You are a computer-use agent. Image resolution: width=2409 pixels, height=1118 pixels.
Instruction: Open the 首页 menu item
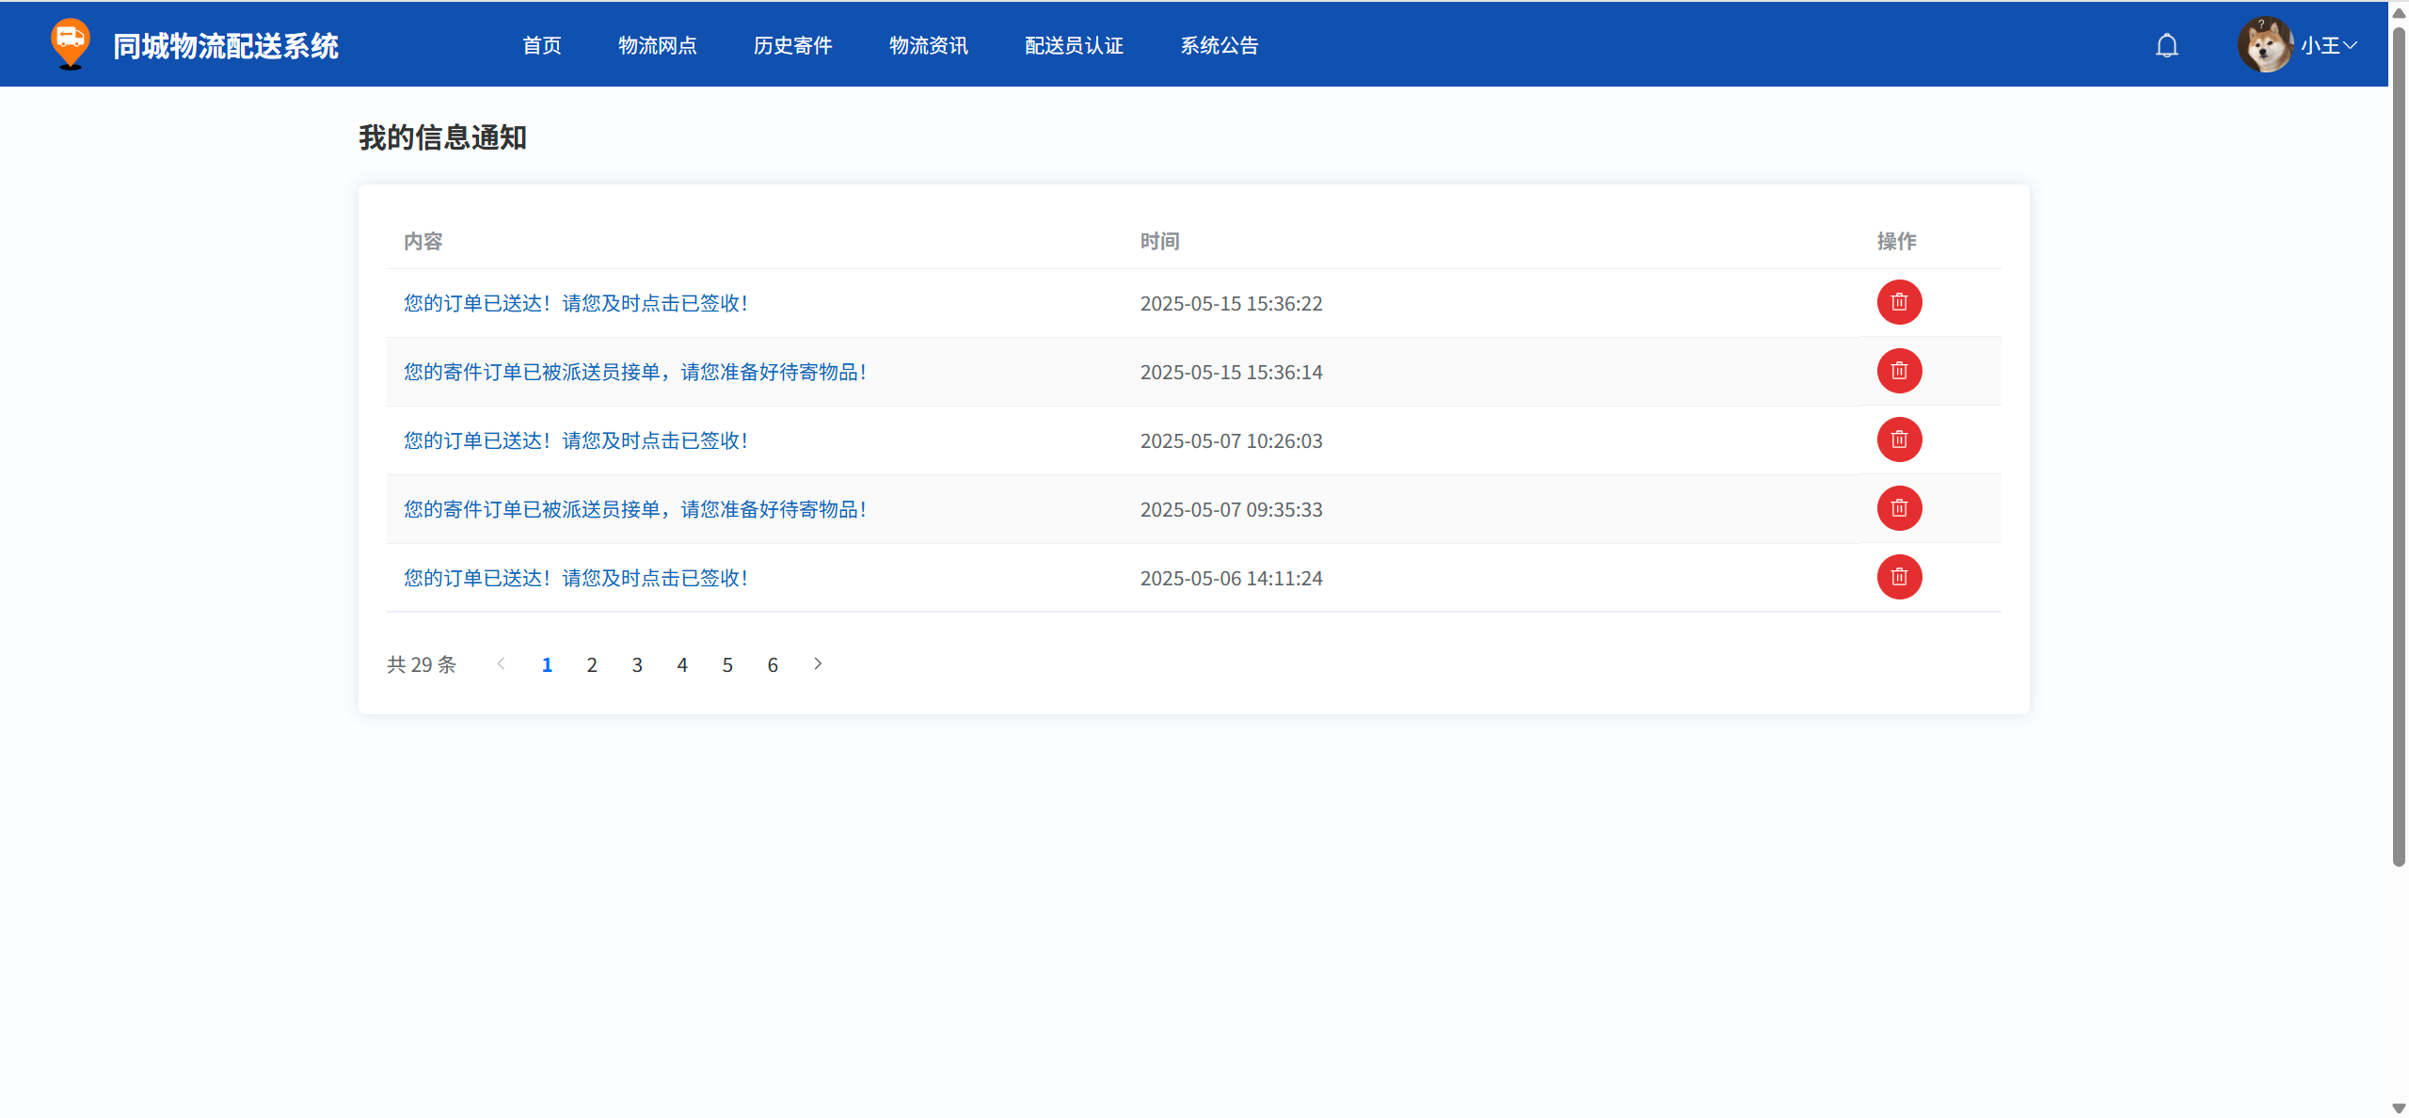coord(541,45)
